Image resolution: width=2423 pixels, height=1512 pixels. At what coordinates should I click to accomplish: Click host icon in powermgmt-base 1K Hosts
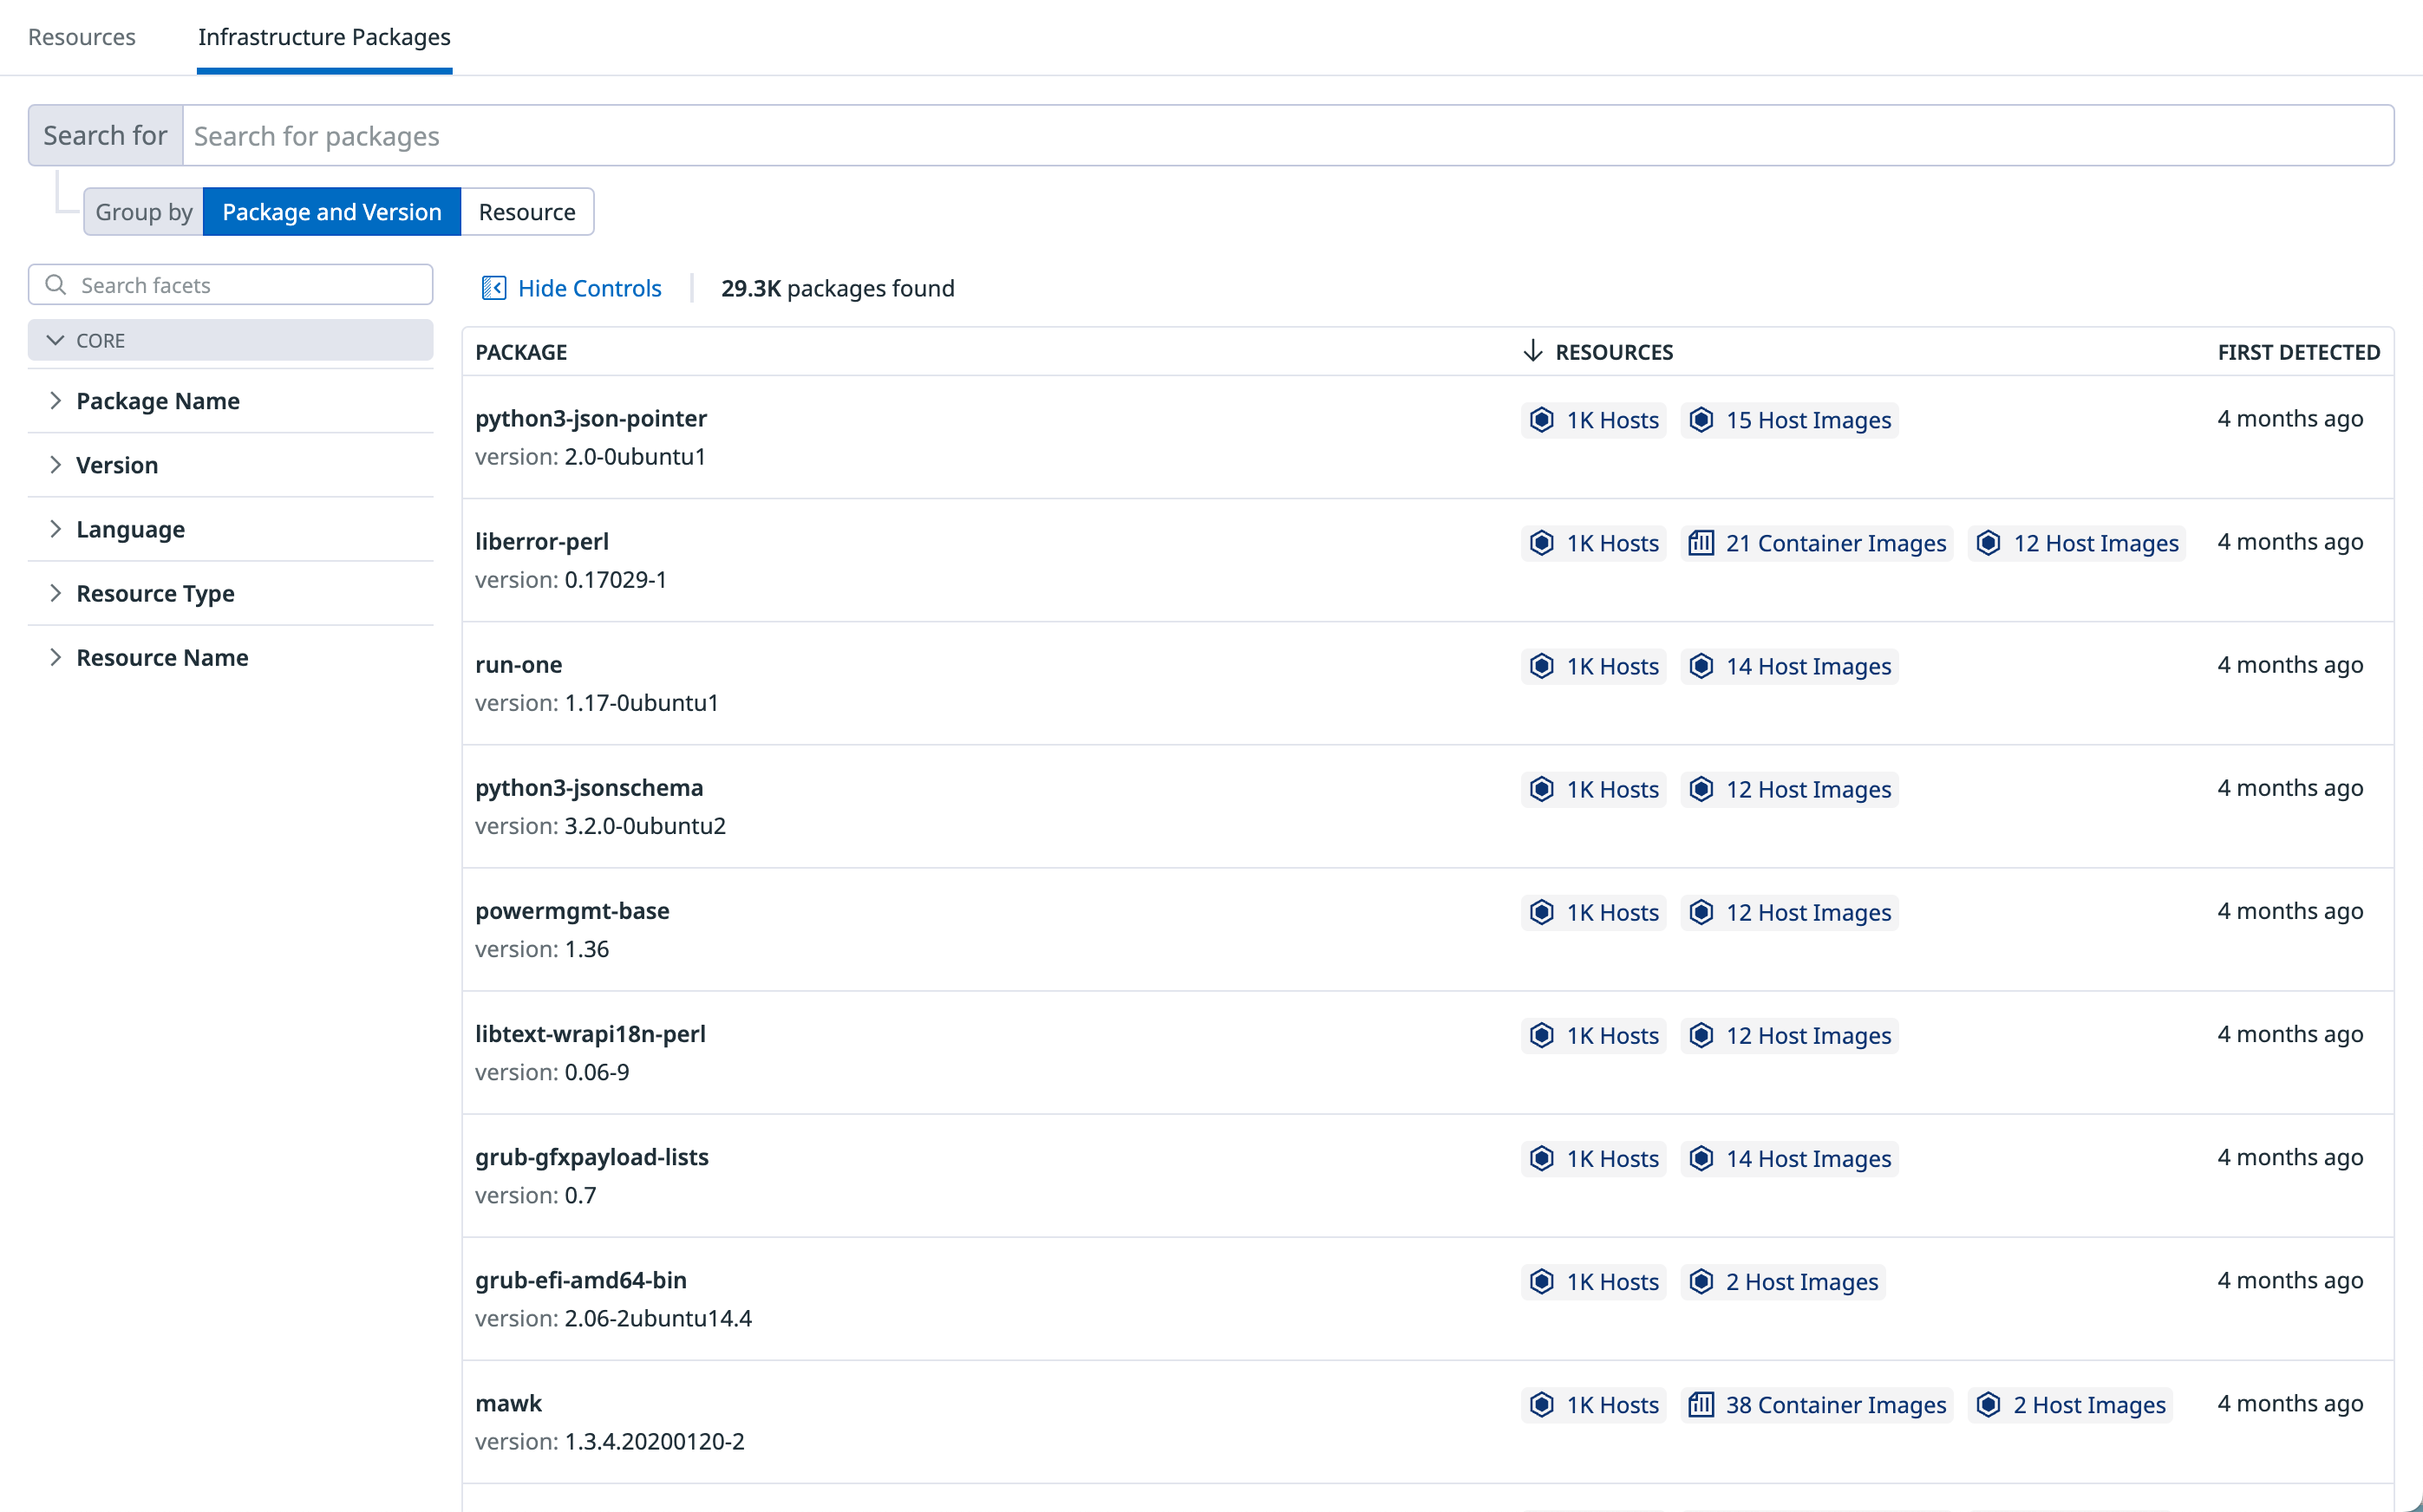tap(1542, 912)
